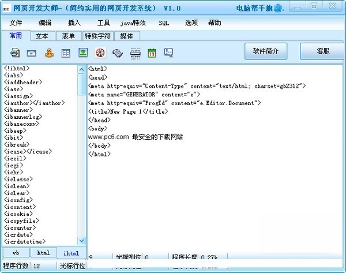Switch to the 表单 tab
The image size is (346, 273).
click(68, 36)
